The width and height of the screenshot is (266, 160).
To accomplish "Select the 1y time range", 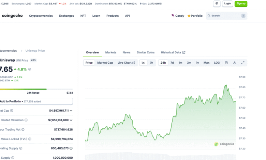I will (x=197, y=63).
